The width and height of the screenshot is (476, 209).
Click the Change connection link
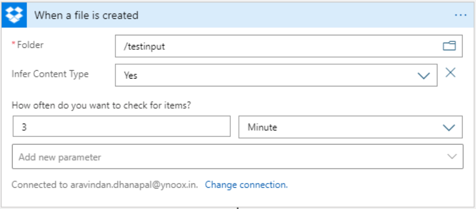tap(246, 184)
